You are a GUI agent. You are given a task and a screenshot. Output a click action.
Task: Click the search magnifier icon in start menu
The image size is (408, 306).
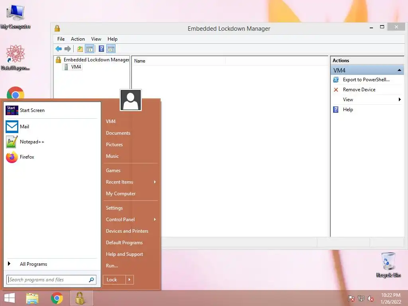[x=91, y=280]
